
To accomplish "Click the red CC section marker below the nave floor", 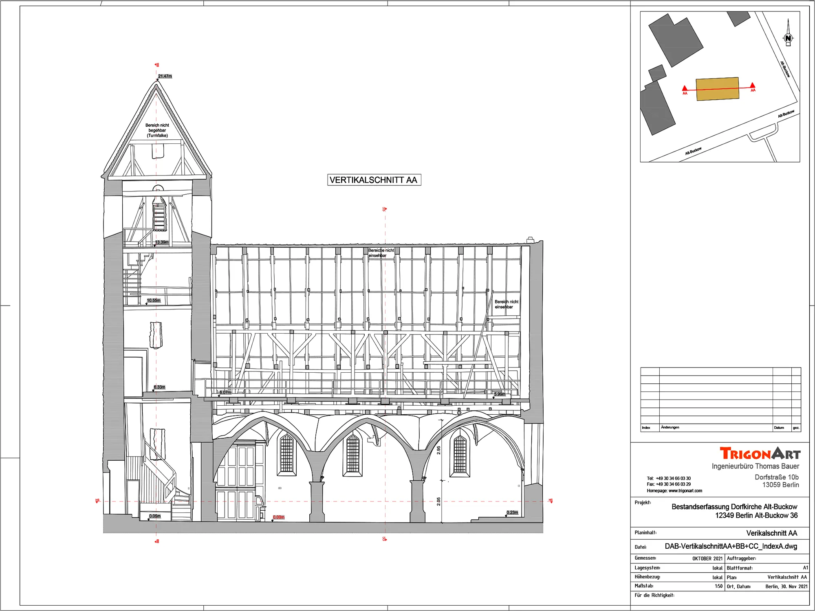I will coord(384,539).
